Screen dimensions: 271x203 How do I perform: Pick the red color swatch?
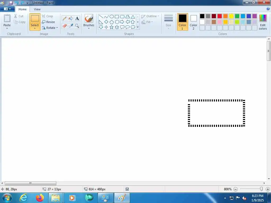point(219,16)
